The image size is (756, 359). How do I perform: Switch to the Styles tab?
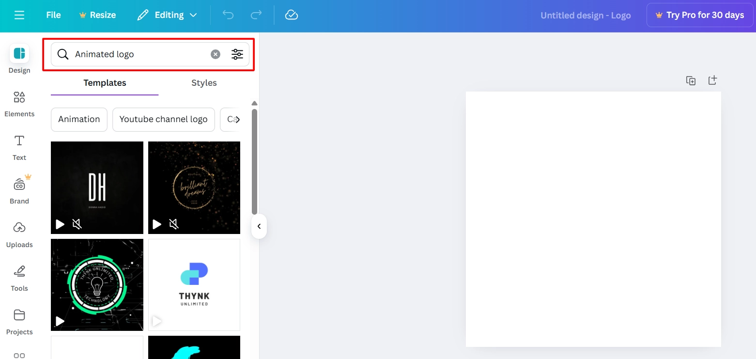click(203, 83)
